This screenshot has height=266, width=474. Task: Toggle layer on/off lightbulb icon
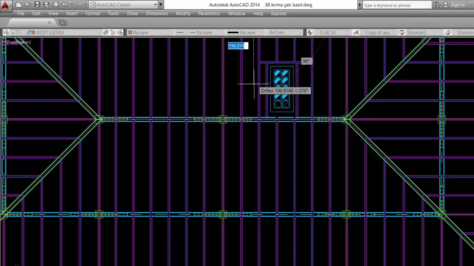[x=14, y=33]
